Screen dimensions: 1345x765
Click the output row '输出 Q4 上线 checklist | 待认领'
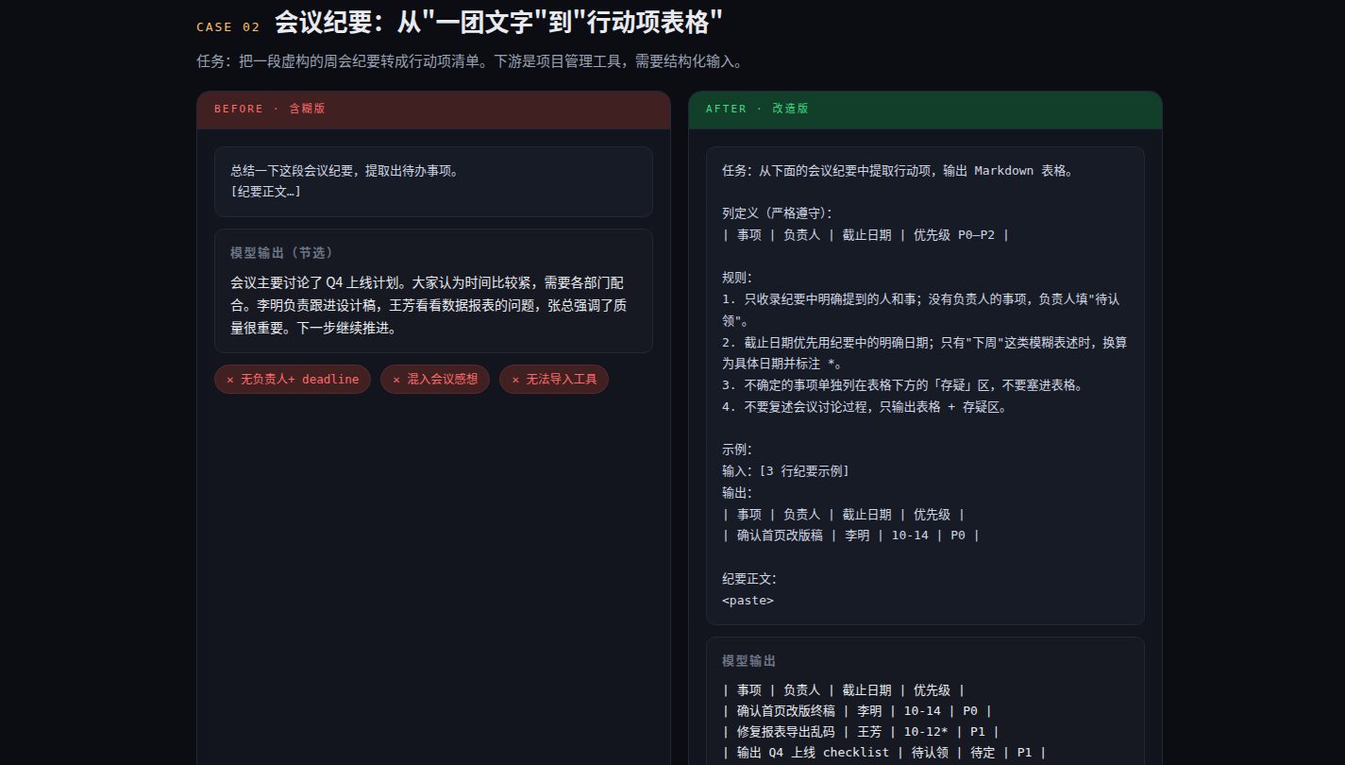click(x=884, y=752)
